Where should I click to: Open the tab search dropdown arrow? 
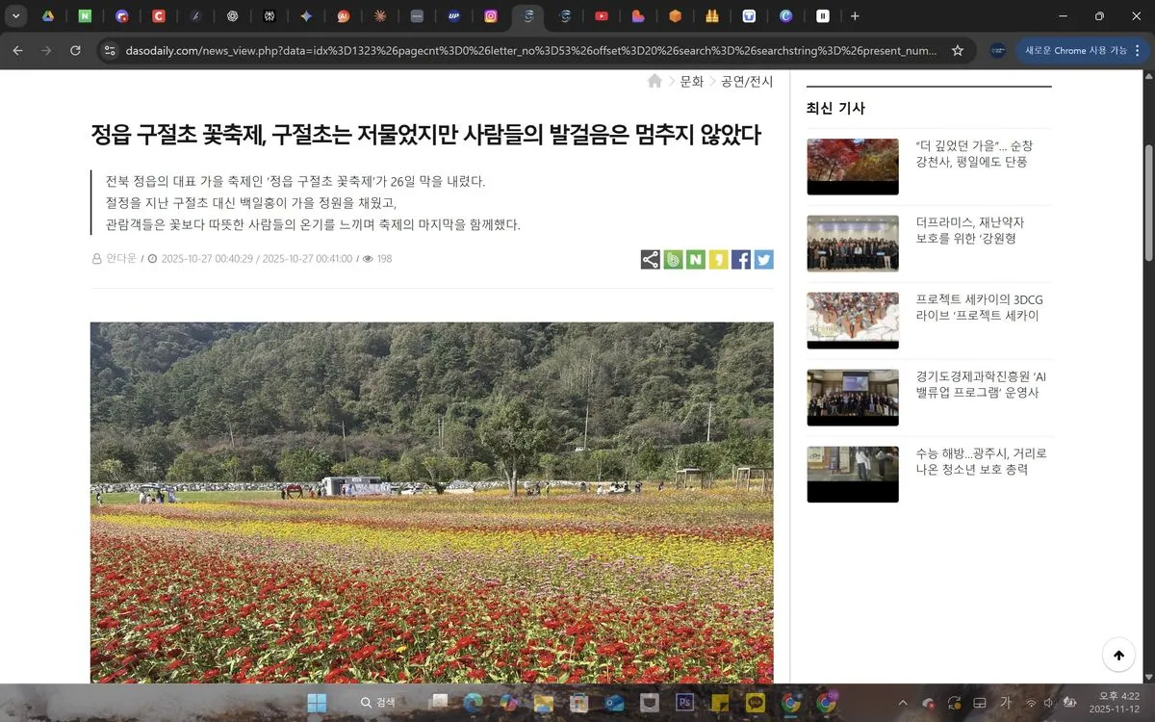click(x=15, y=16)
